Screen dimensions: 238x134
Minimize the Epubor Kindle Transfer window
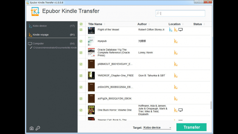pyautogui.click(x=197, y=2)
